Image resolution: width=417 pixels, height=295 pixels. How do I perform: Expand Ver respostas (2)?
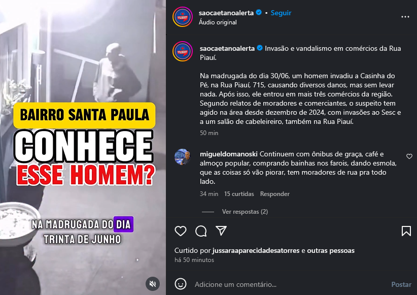click(x=245, y=212)
